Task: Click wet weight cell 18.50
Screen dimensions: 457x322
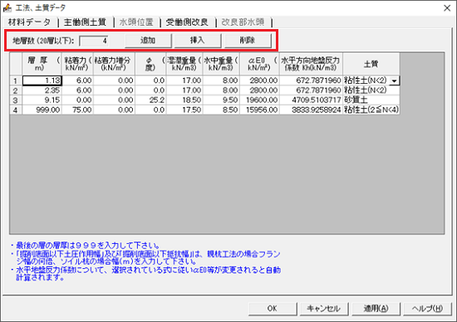Action: click(x=184, y=100)
